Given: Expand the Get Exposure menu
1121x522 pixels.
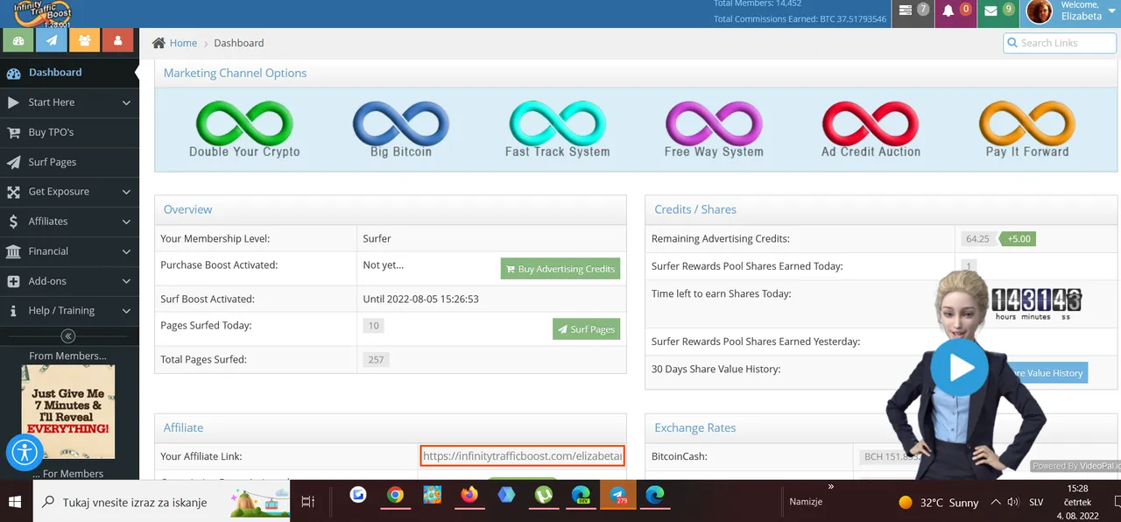Looking at the screenshot, I should tap(69, 192).
